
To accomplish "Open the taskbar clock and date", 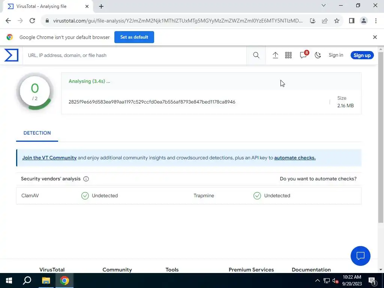I will pyautogui.click(x=352, y=280).
